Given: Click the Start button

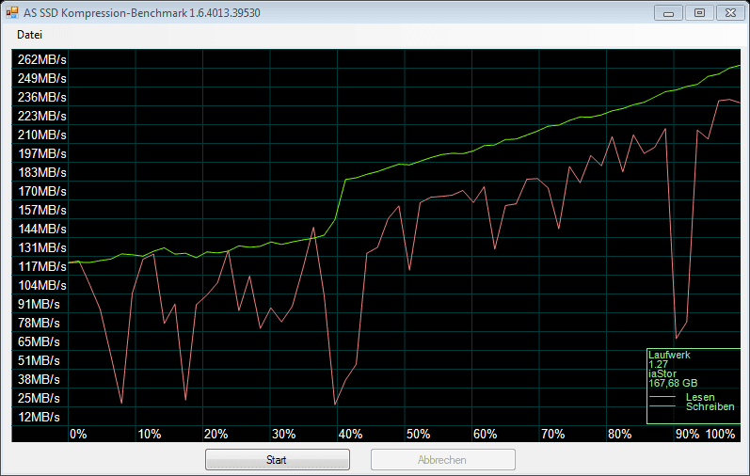Looking at the screenshot, I should [277, 460].
